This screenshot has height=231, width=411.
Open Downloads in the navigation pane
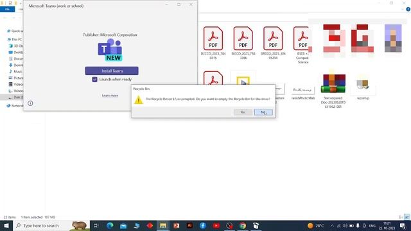[16, 65]
